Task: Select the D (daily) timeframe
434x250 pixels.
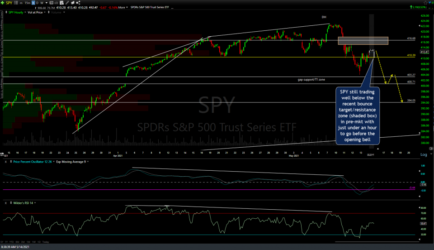Action: click(x=38, y=3)
